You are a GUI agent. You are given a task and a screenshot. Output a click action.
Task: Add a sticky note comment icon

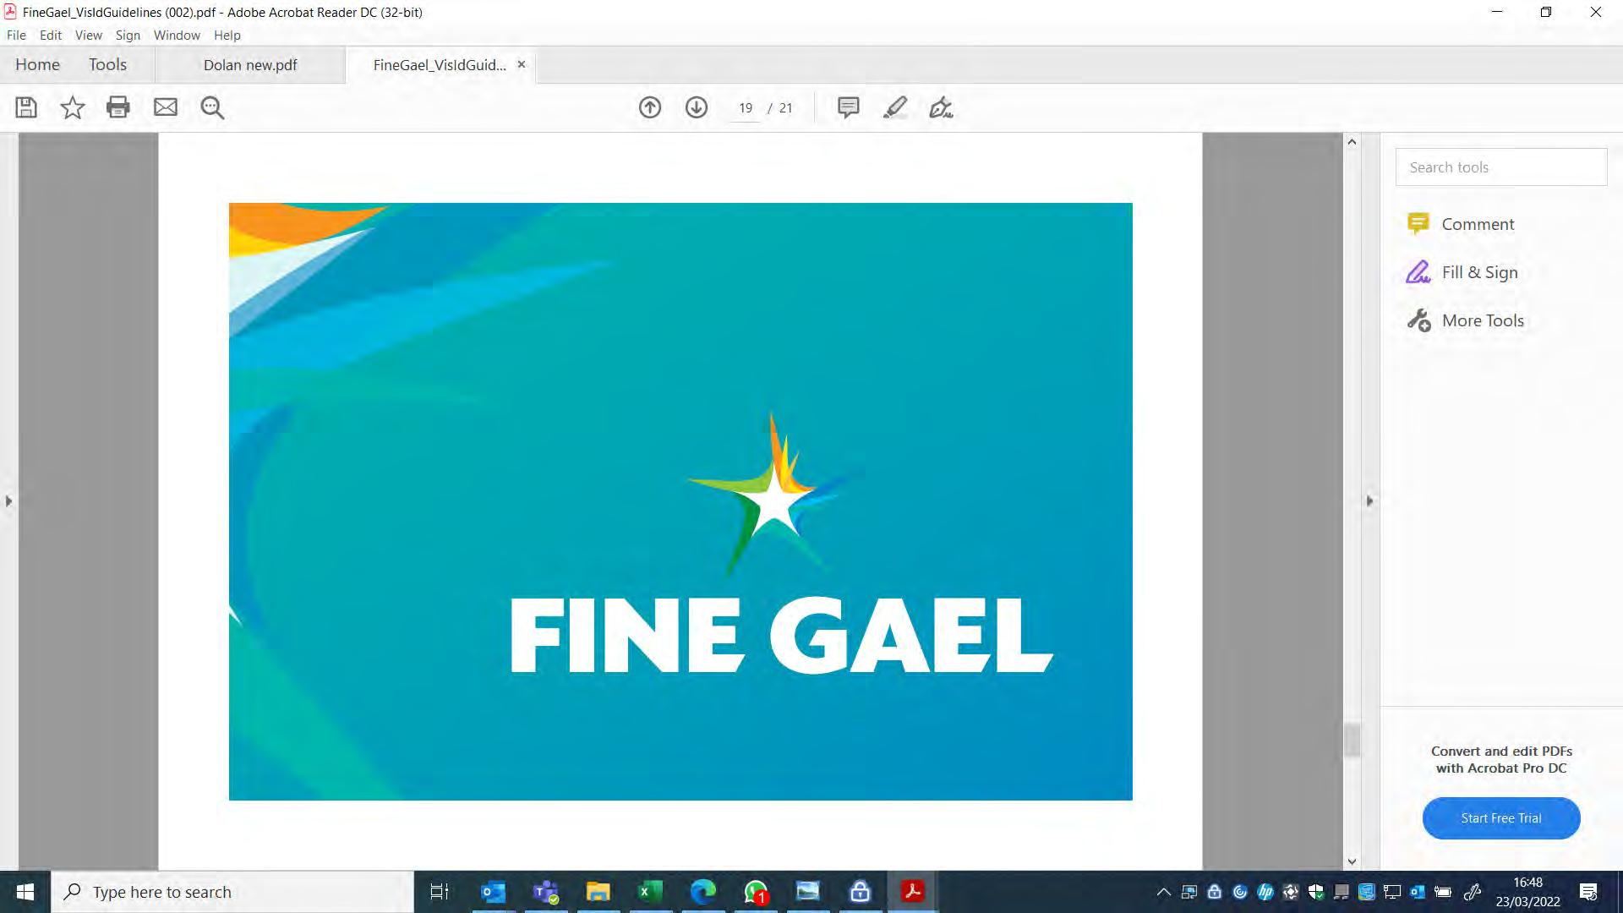coord(848,107)
